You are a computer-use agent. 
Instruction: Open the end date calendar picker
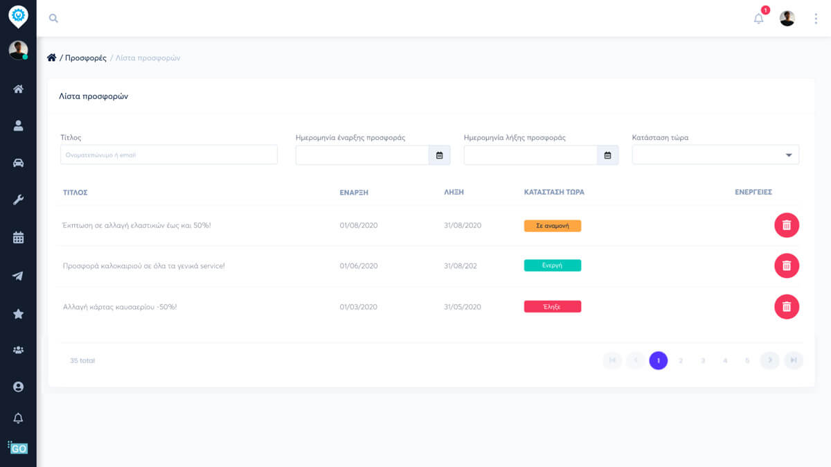(x=608, y=155)
